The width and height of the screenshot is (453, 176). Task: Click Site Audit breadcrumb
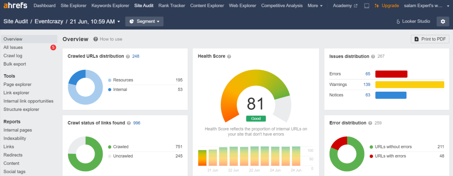coord(16,22)
